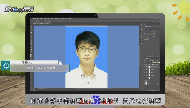This screenshot has width=190, height=108.
Task: Click reset adjustment icon in Properties panel
Action: tap(154, 56)
